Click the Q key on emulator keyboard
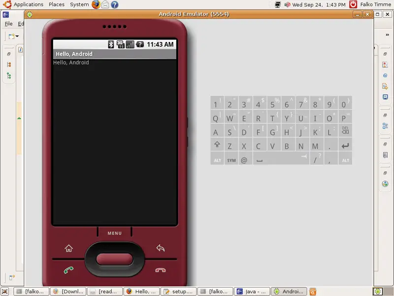This screenshot has height=296, width=394. [x=217, y=117]
